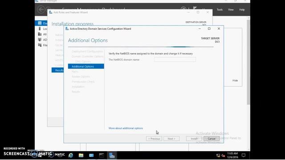Open the More about additional options link

126,128
